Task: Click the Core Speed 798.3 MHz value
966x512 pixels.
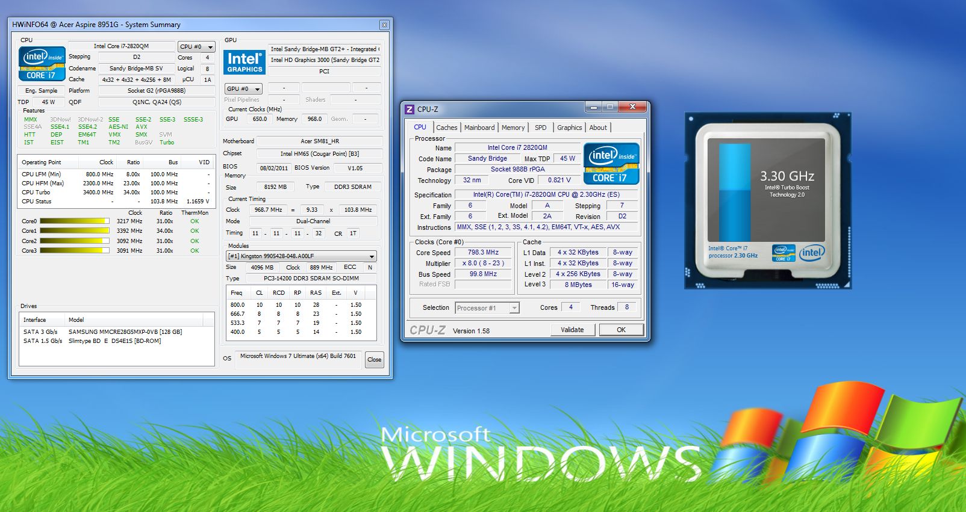Action: pyautogui.click(x=483, y=253)
